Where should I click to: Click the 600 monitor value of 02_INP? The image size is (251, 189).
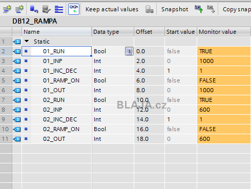[x=224, y=110]
